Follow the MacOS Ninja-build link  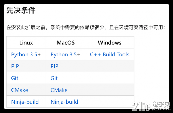point(64,102)
